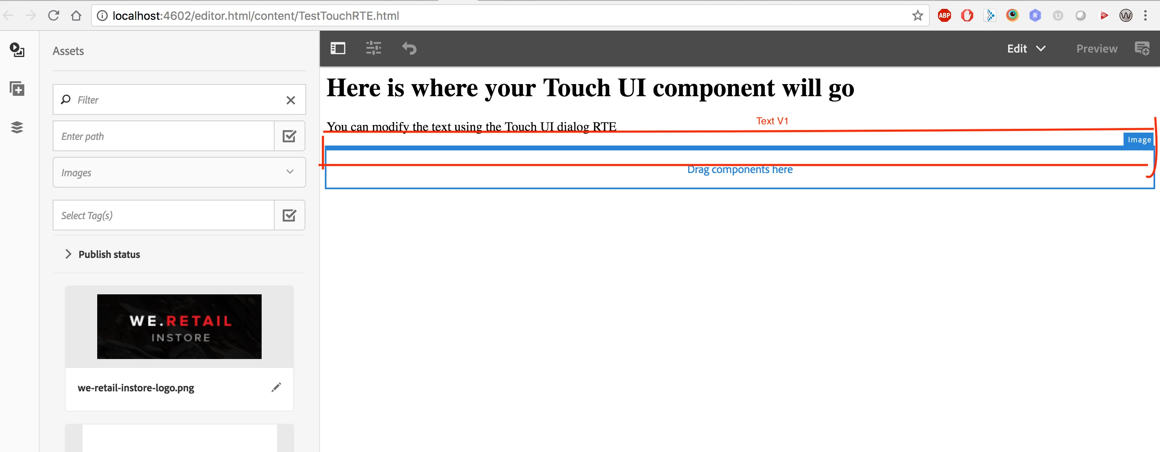Open page information settings icon
The image size is (1160, 452).
[x=373, y=48]
